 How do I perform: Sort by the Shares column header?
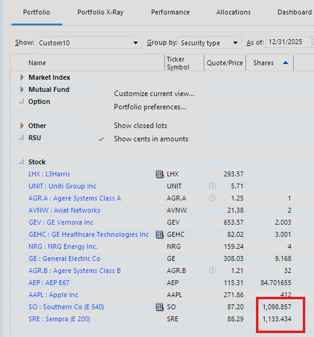pyautogui.click(x=264, y=63)
